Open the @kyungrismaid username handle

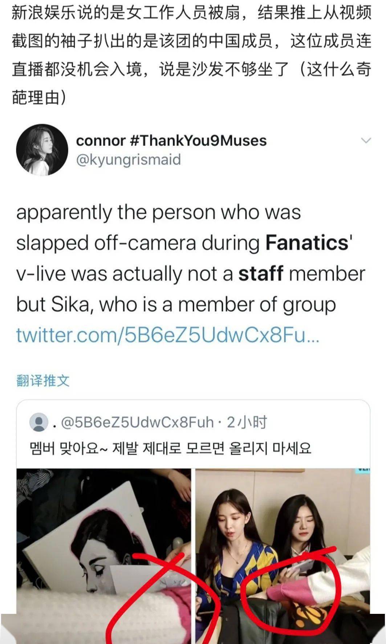128,159
